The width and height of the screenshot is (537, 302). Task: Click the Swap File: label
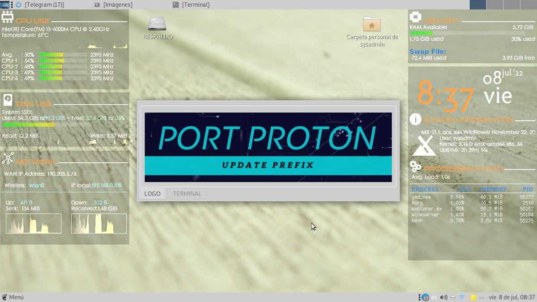[428, 51]
